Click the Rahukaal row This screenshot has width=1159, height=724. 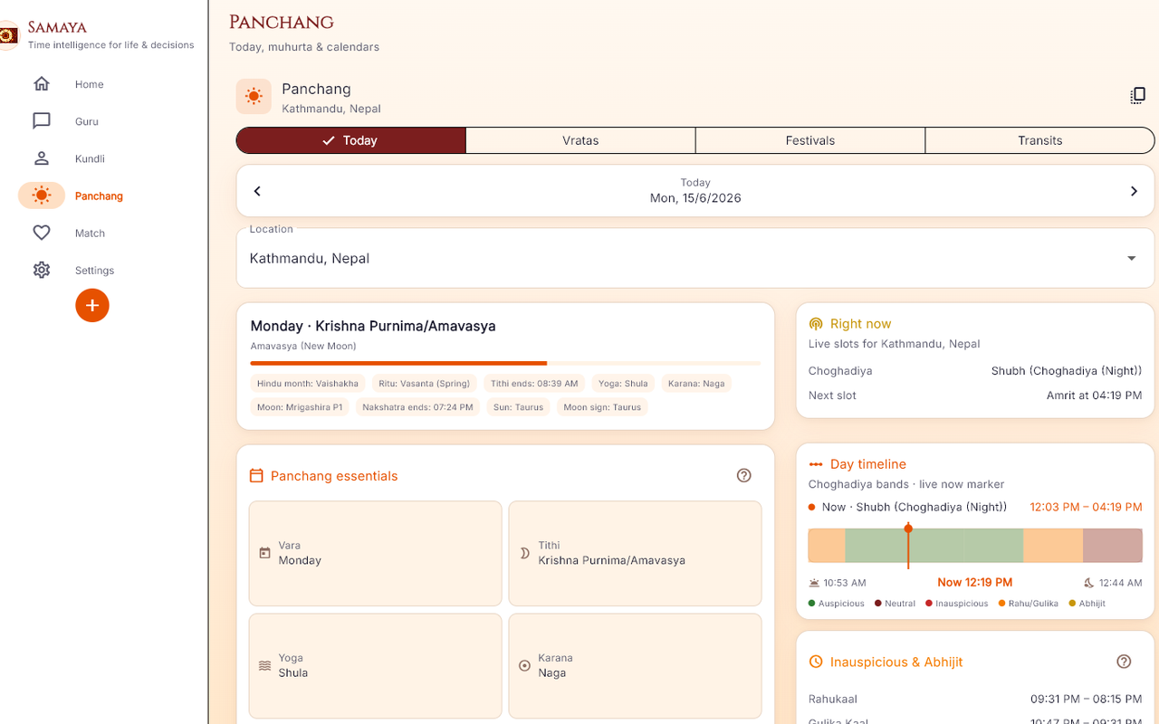(x=975, y=699)
